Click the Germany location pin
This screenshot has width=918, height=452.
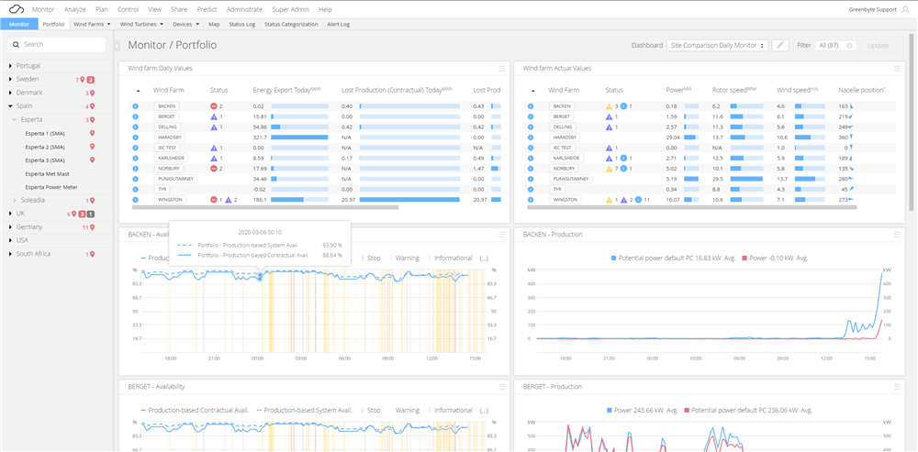click(x=92, y=227)
